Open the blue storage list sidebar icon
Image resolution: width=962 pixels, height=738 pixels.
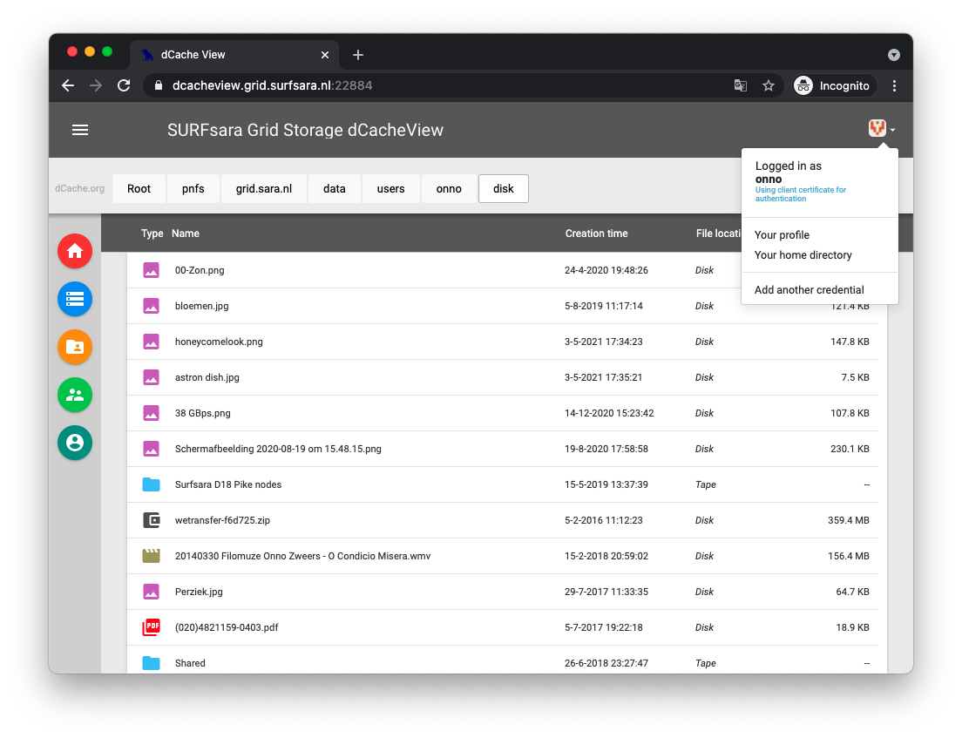coord(75,299)
